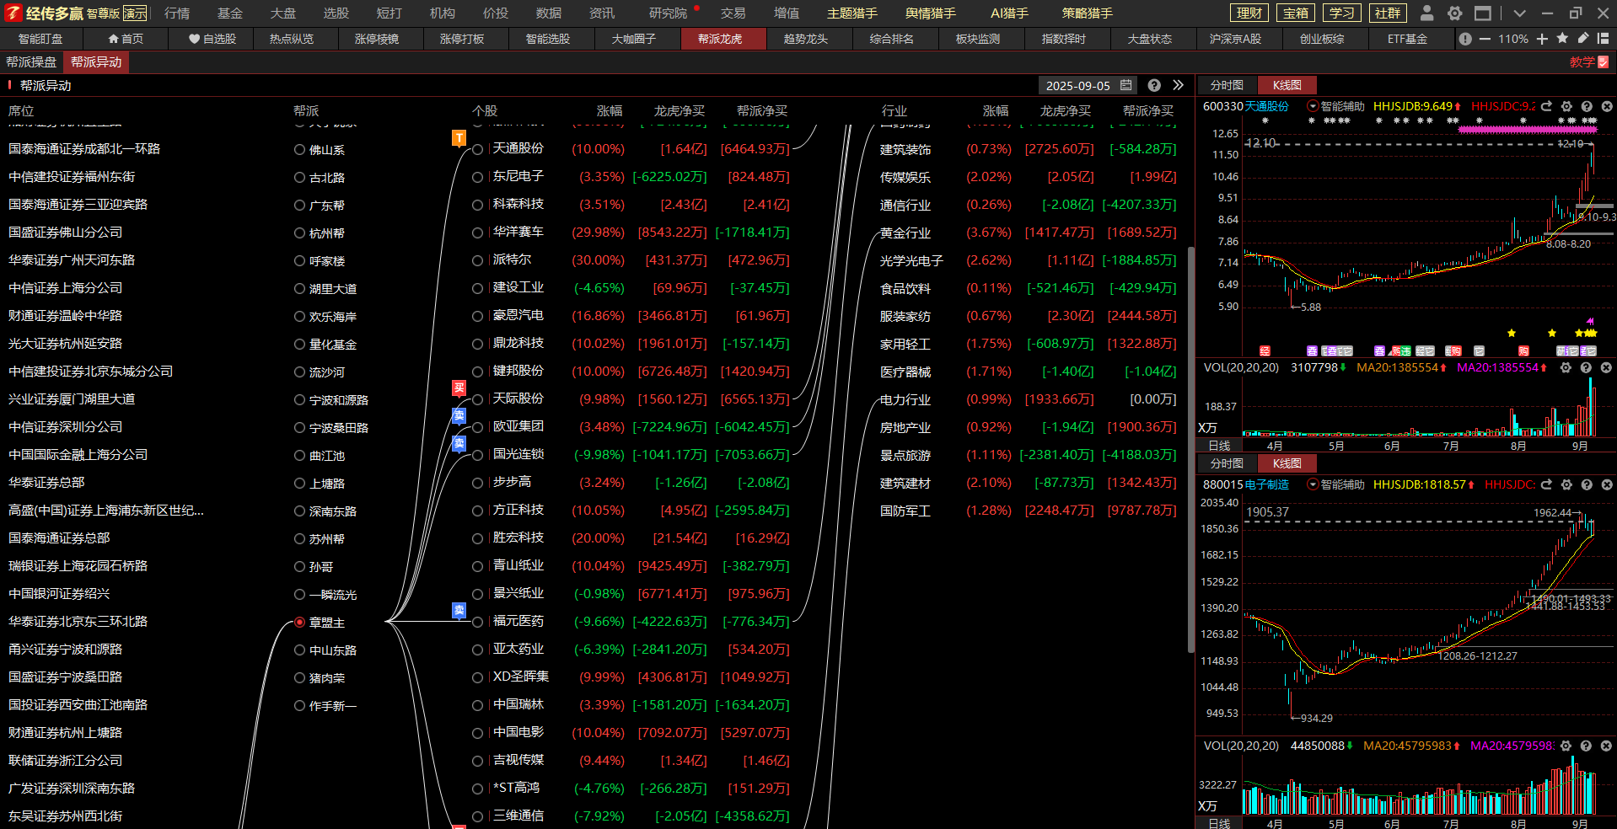Open the calendar date picker icon
The image size is (1617, 829).
(x=1125, y=85)
